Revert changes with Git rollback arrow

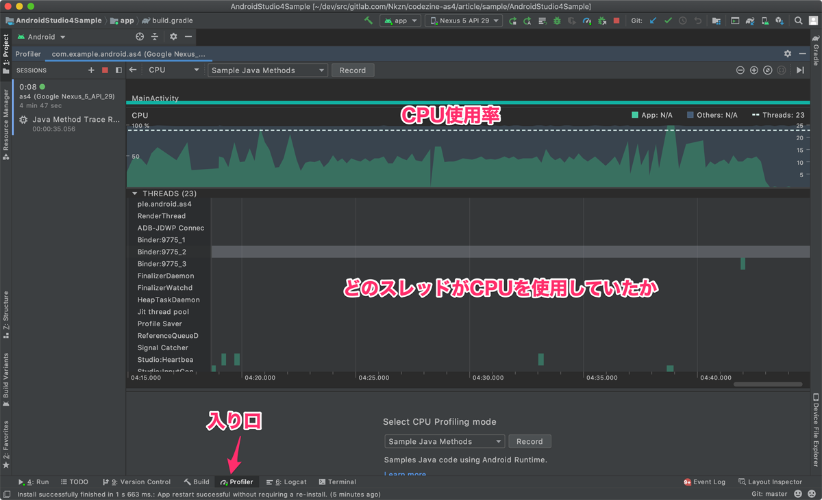pyautogui.click(x=698, y=21)
